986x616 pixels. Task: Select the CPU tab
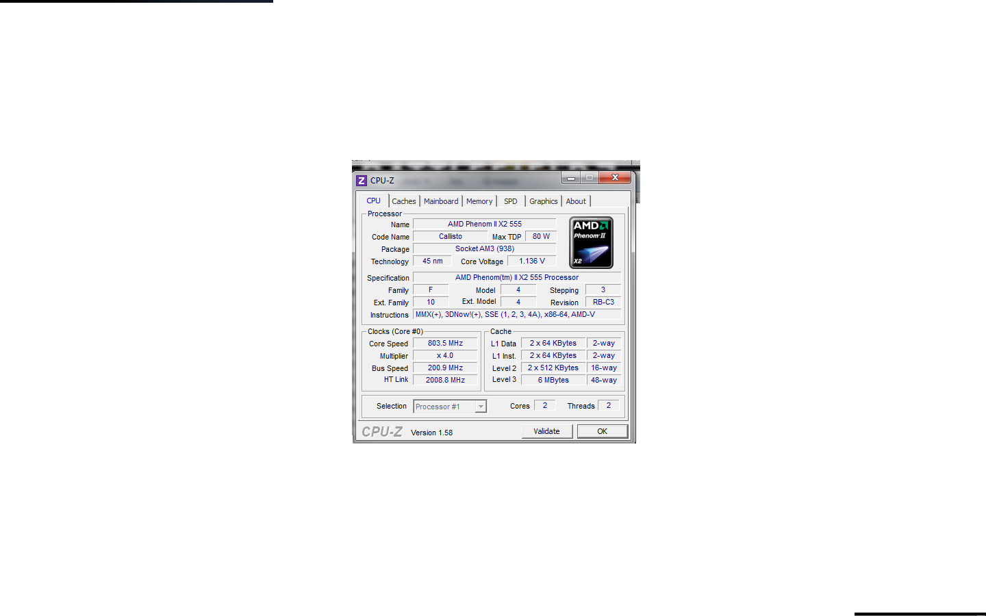[373, 201]
